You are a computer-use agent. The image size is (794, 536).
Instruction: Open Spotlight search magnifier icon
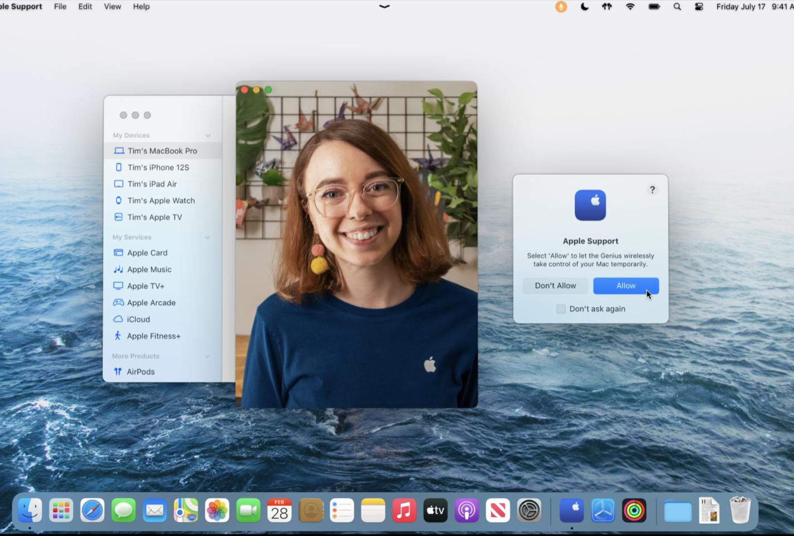pyautogui.click(x=677, y=7)
